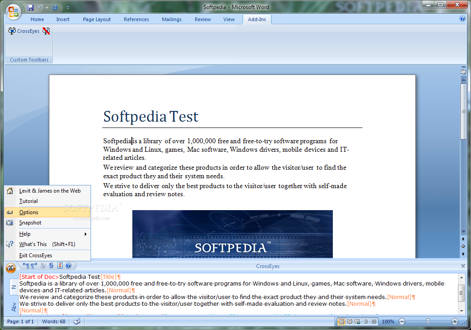Select Snapshot from the CrossEyes menu
This screenshot has width=471, height=330.
pyautogui.click(x=48, y=223)
